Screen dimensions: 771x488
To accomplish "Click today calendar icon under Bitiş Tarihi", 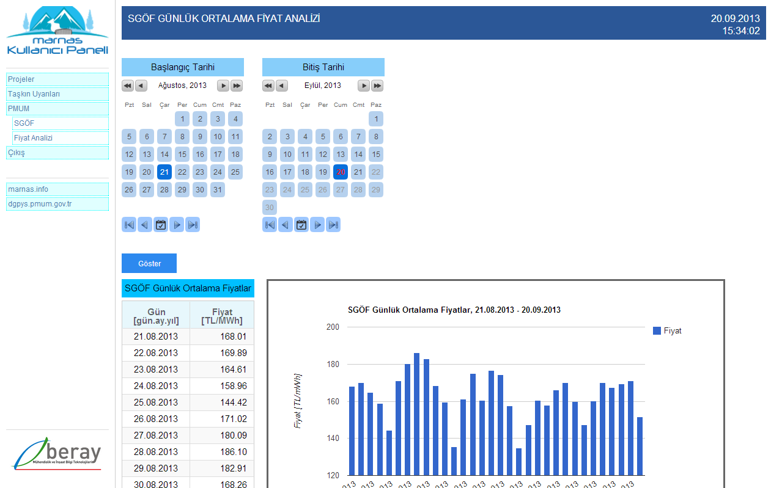I will [301, 225].
